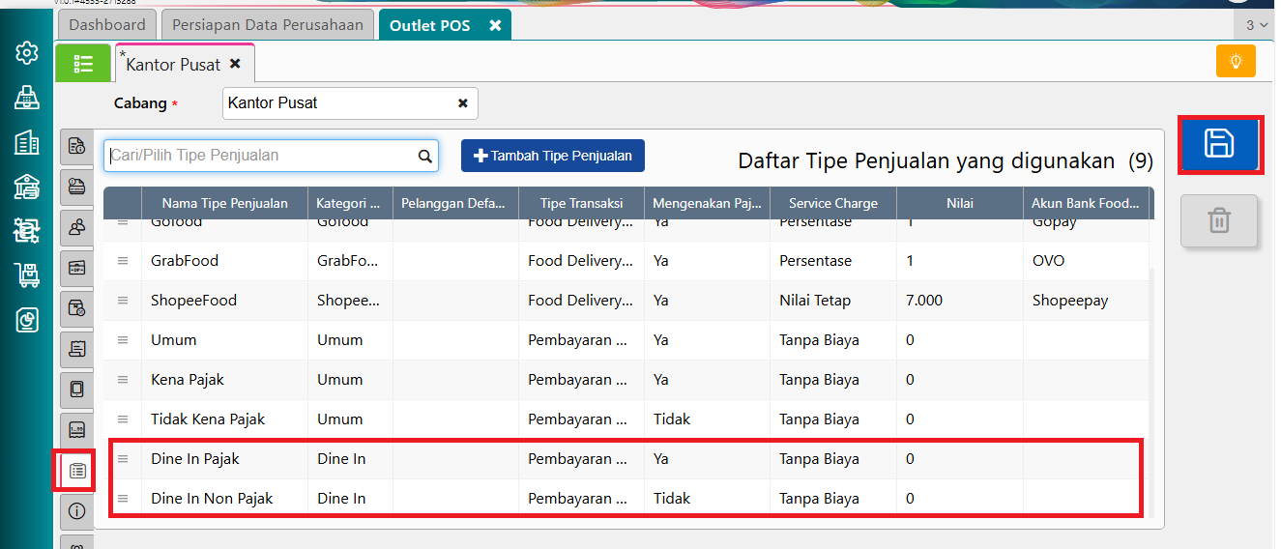This screenshot has height=549, width=1281.
Task: Click the Nilai Tetap service charge cell
Action: [x=833, y=301]
